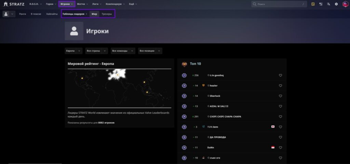350x164 pixels.
Task: Click the TUN.bzm team logo icon
Action: tap(203, 127)
